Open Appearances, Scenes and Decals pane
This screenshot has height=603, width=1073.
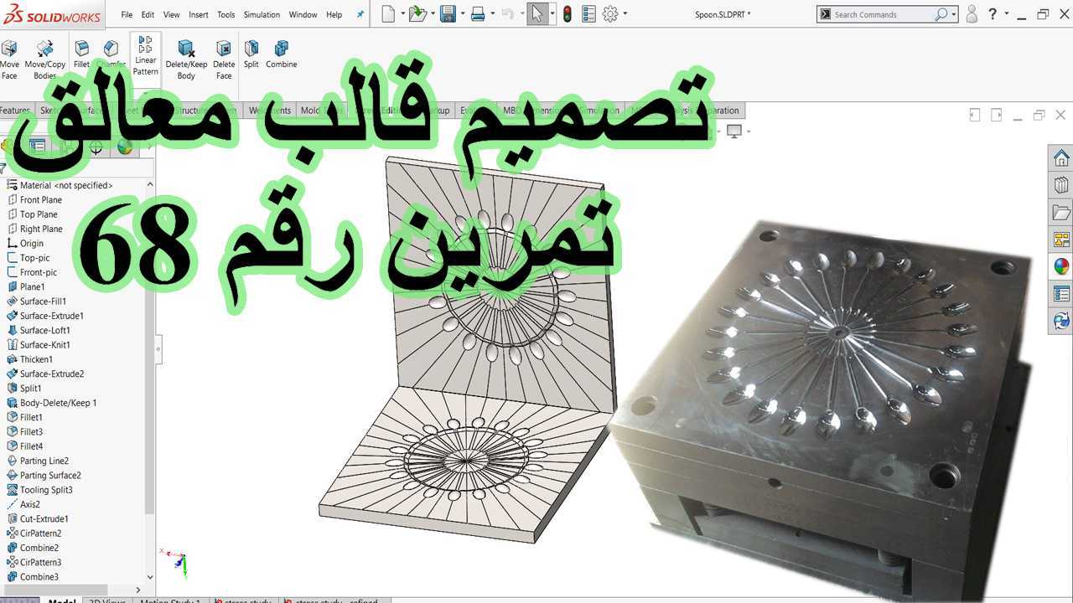[x=1061, y=267]
